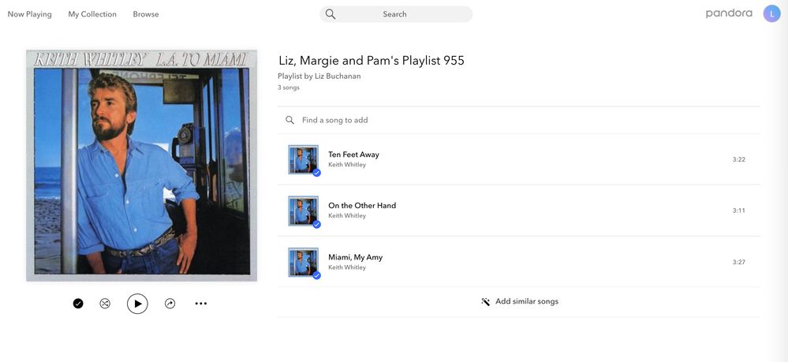Open My Collection
Image resolution: width=788 pixels, height=362 pixels.
coord(92,14)
